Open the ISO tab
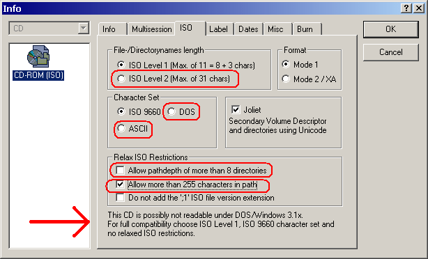Screen dimensions: 428x259 pos(190,28)
